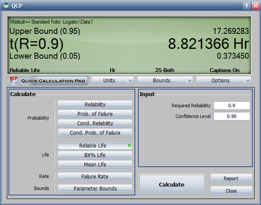The height and width of the screenshot is (205, 261).
Task: Open the Report button
Action: [x=231, y=178]
